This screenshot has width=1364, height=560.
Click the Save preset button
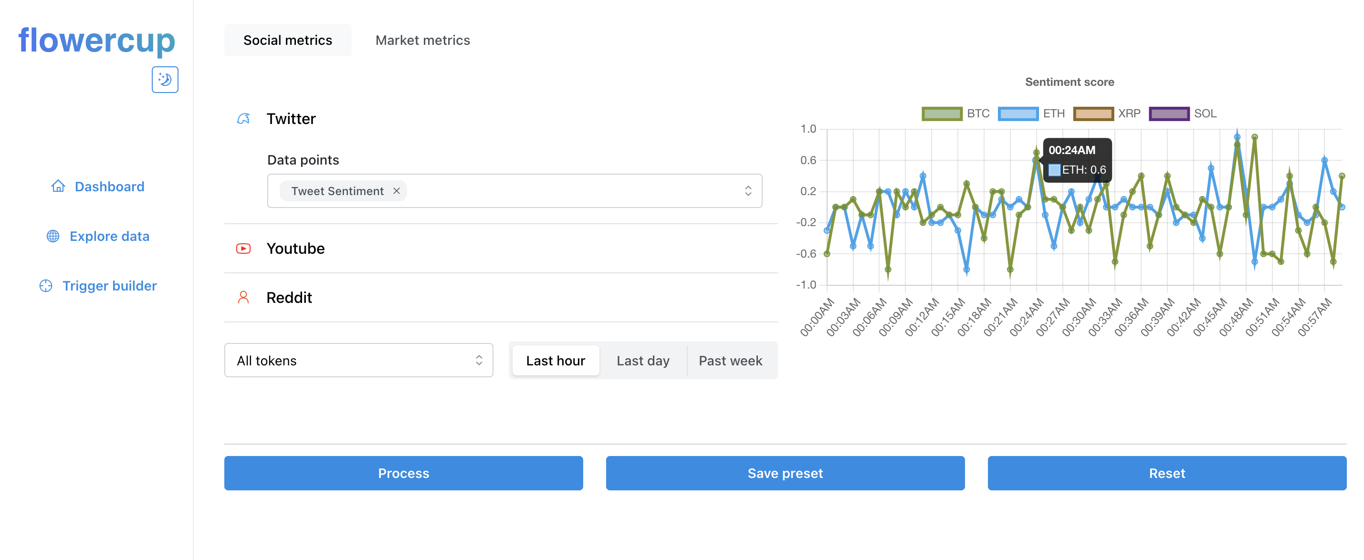(x=785, y=473)
